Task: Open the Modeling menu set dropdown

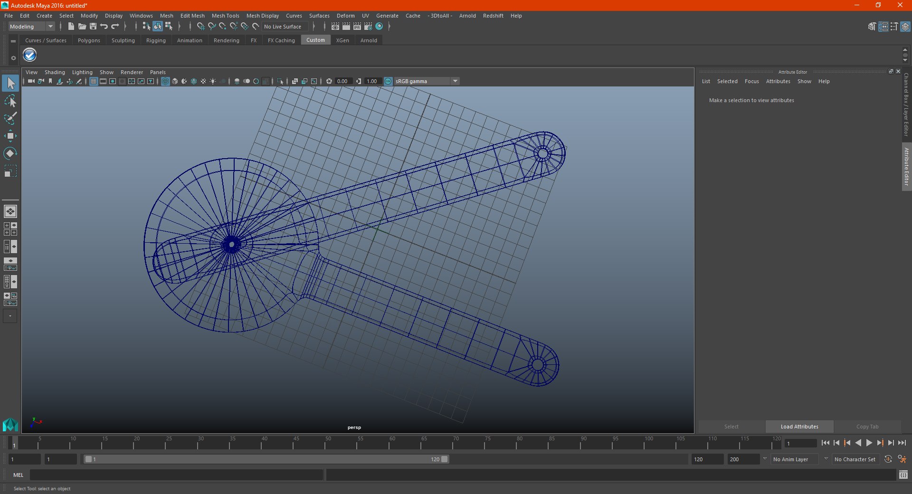Action: pyautogui.click(x=31, y=27)
